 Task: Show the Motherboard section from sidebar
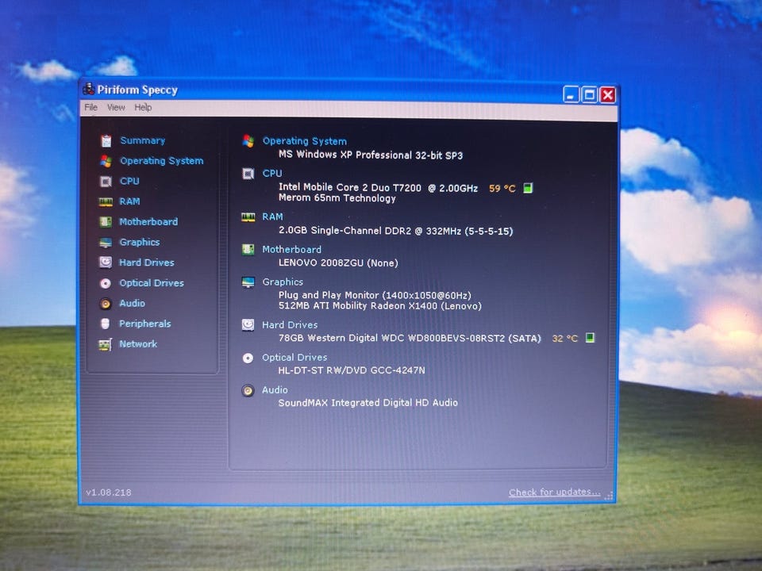pyautogui.click(x=148, y=222)
